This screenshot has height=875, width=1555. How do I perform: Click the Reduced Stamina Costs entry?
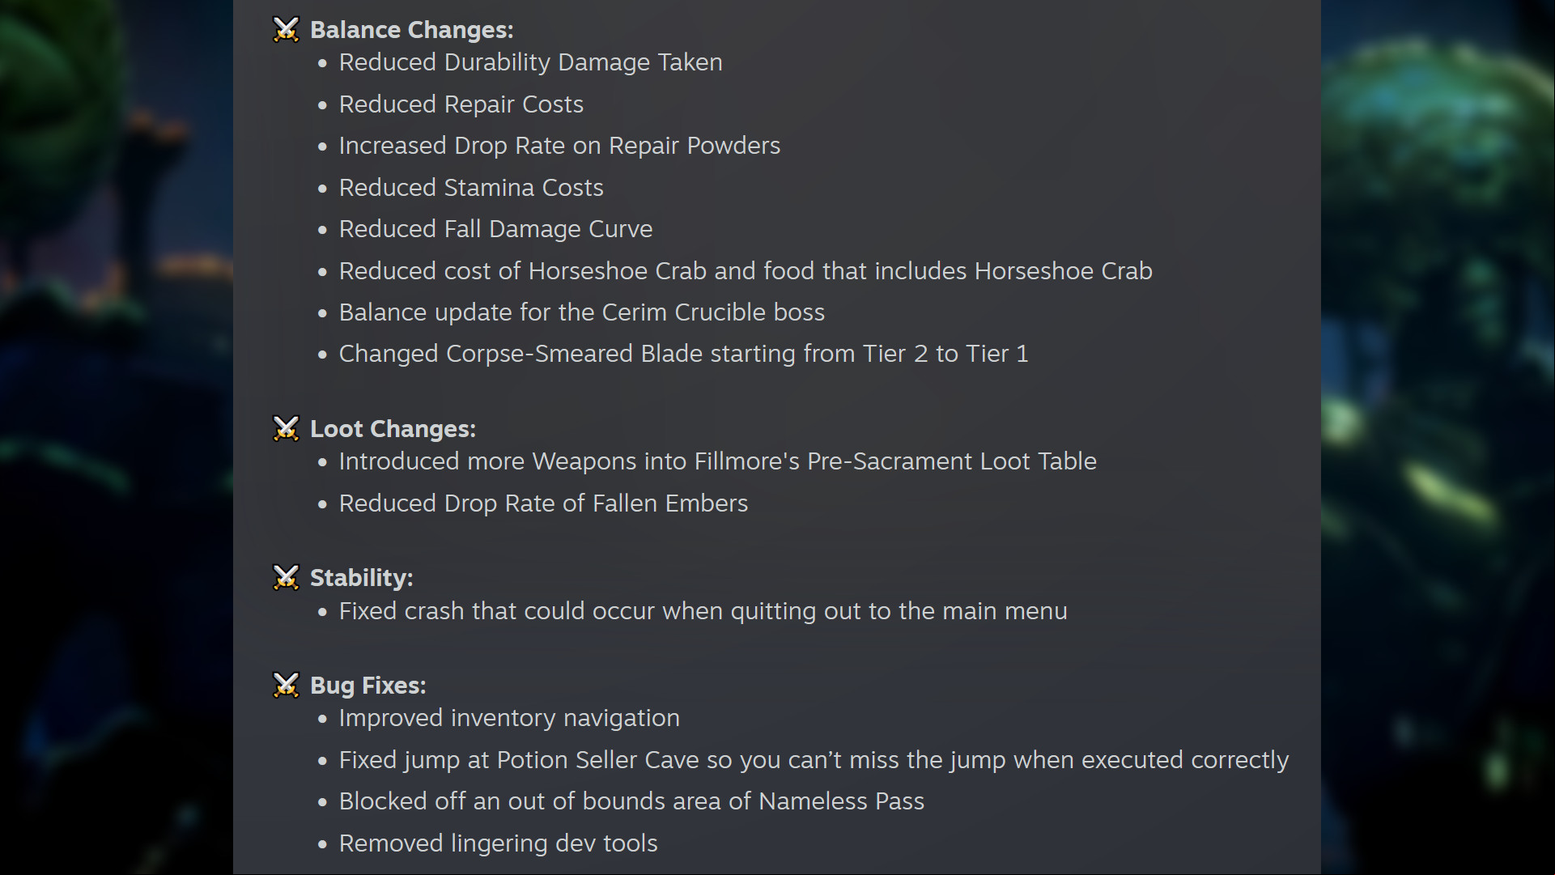pos(471,188)
